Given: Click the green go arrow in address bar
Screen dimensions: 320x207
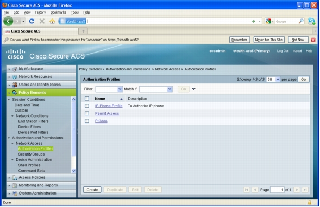Looking at the screenshot, I should point(253,21).
